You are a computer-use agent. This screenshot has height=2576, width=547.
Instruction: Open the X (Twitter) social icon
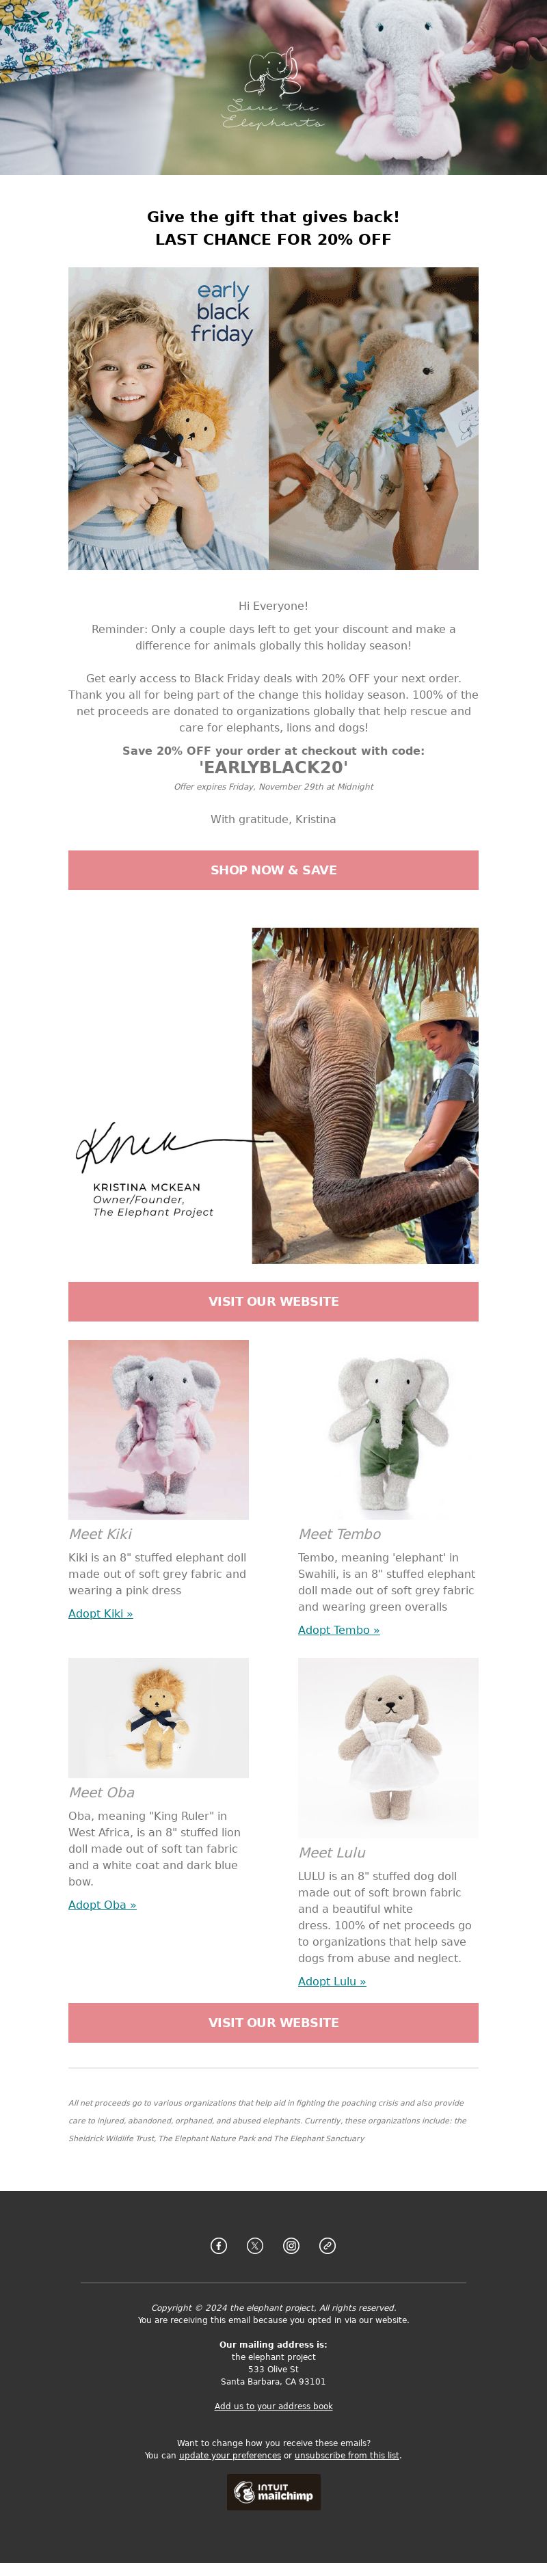(x=255, y=2245)
